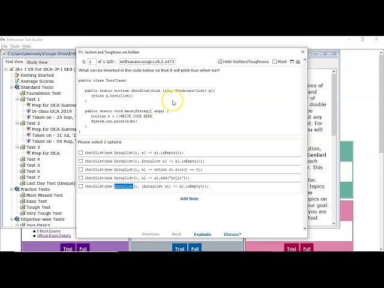Click the description panel's scrollbar thumb
Image resolution: width=384 pixels, height=288 pixels.
[x=334, y=104]
